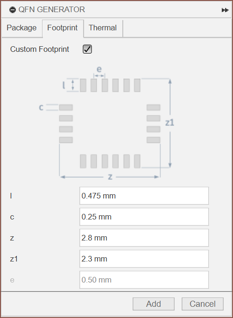Screen dimensions: 233x318
Task: Click the double-arrow expand icon in the header
Action: 225,10
